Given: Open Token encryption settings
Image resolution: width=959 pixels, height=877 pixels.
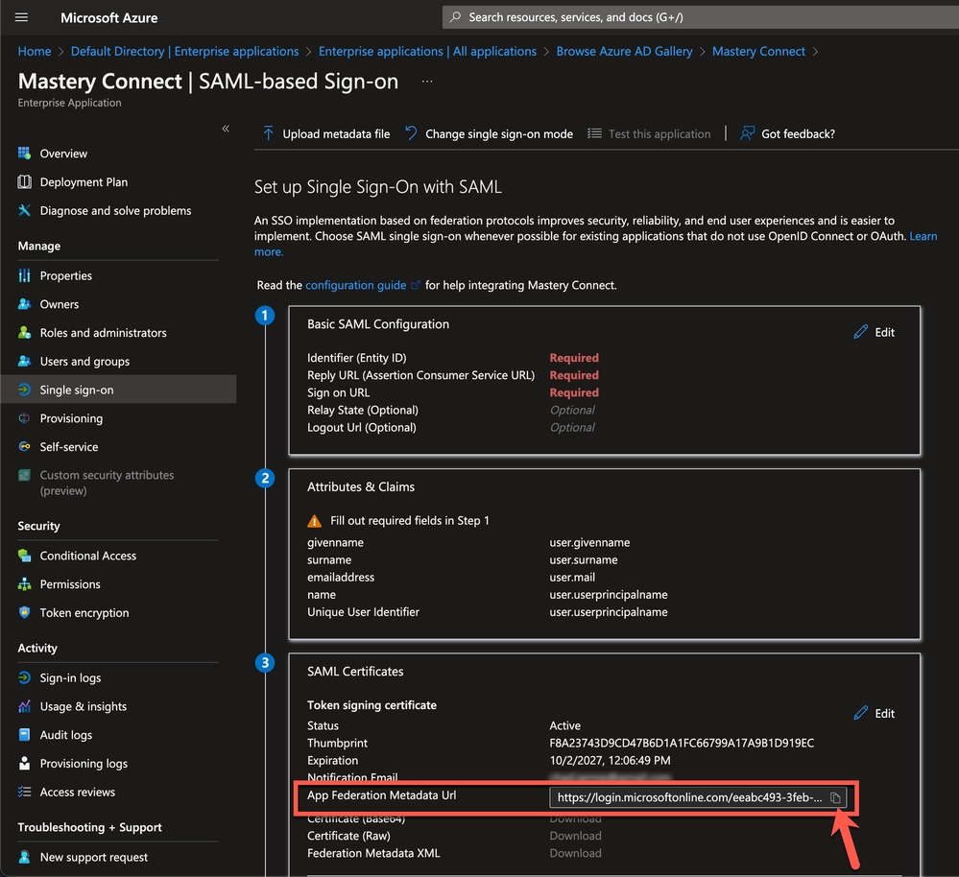Looking at the screenshot, I should (84, 613).
